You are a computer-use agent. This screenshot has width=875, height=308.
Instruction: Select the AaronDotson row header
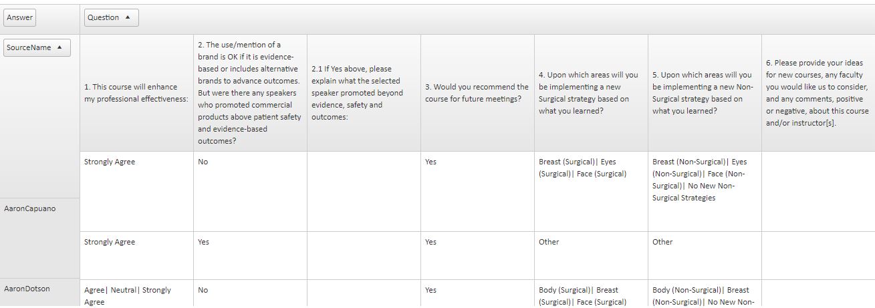coord(40,293)
